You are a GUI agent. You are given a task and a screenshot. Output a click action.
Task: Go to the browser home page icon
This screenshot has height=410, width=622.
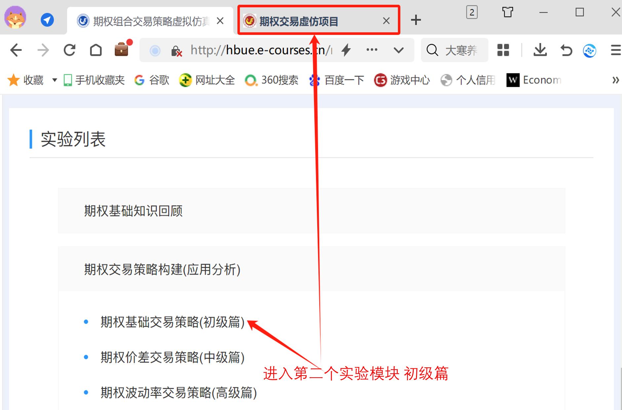coord(96,50)
